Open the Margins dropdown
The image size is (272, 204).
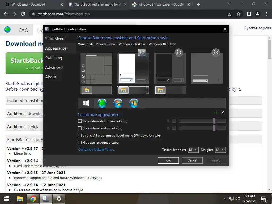click(220, 150)
